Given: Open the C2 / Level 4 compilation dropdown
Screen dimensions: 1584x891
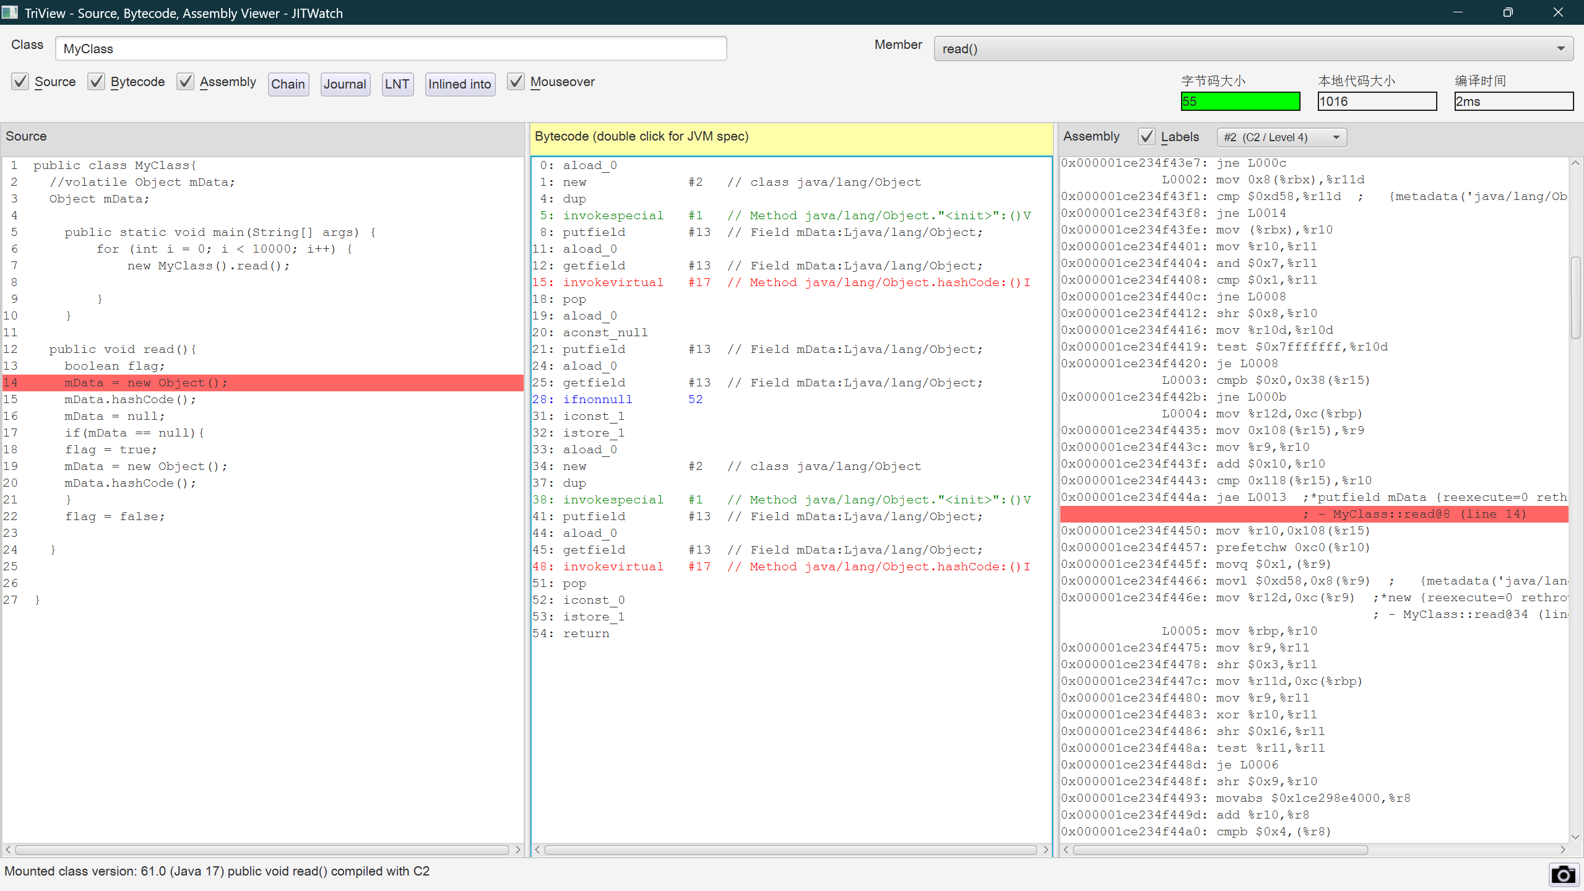Looking at the screenshot, I should point(1281,137).
